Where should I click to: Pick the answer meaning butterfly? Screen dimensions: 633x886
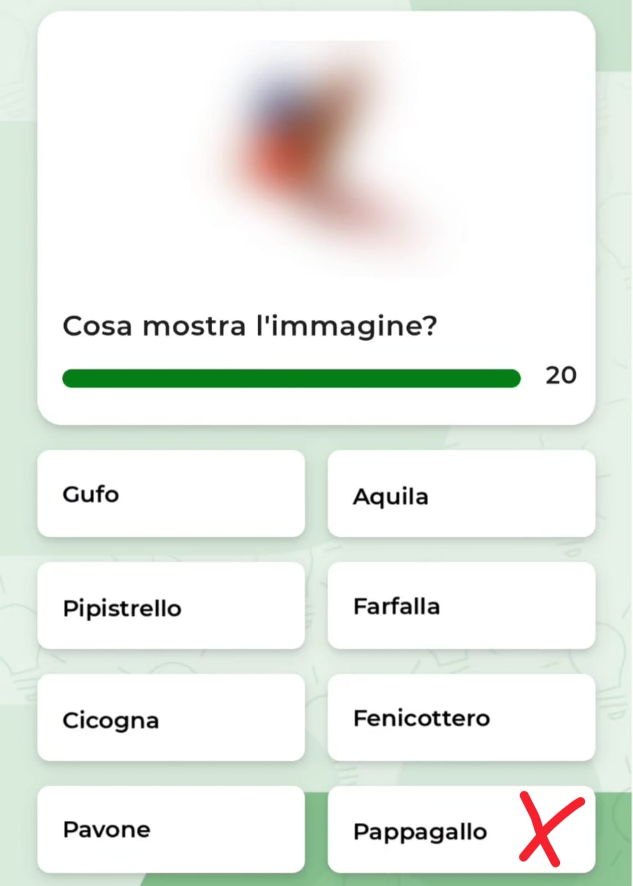point(461,606)
